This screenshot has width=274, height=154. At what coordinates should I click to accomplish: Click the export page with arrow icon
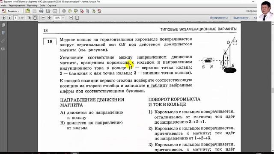[x=93, y=11]
